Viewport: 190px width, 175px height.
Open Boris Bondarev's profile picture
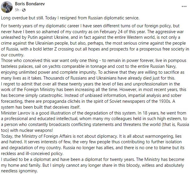pyautogui.click(x=7, y=7)
